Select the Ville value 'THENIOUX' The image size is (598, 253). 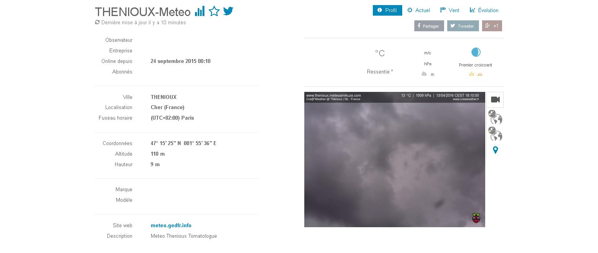(164, 97)
